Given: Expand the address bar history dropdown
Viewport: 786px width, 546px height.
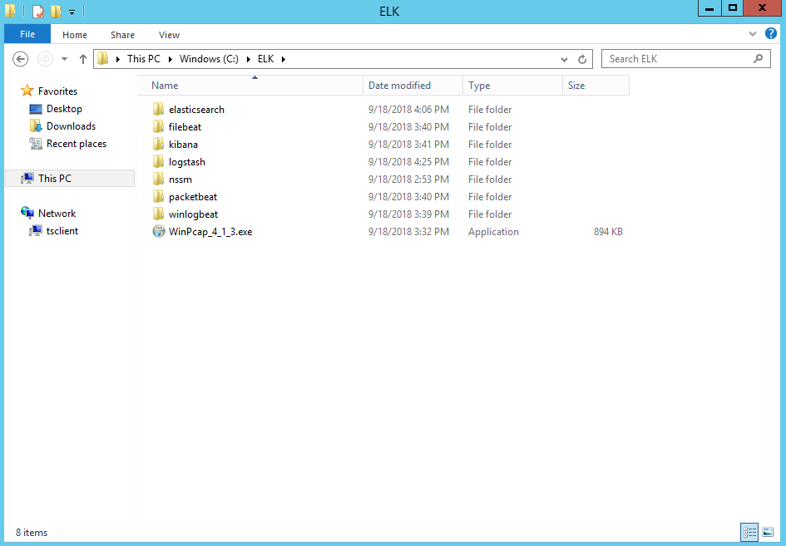Looking at the screenshot, I should coord(564,59).
